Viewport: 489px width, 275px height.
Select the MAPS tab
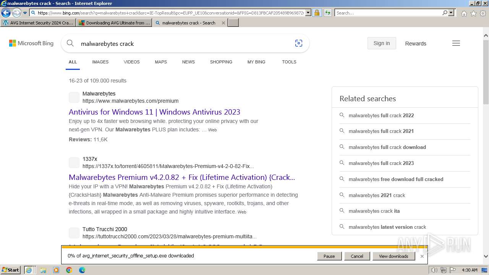pyautogui.click(x=161, y=62)
